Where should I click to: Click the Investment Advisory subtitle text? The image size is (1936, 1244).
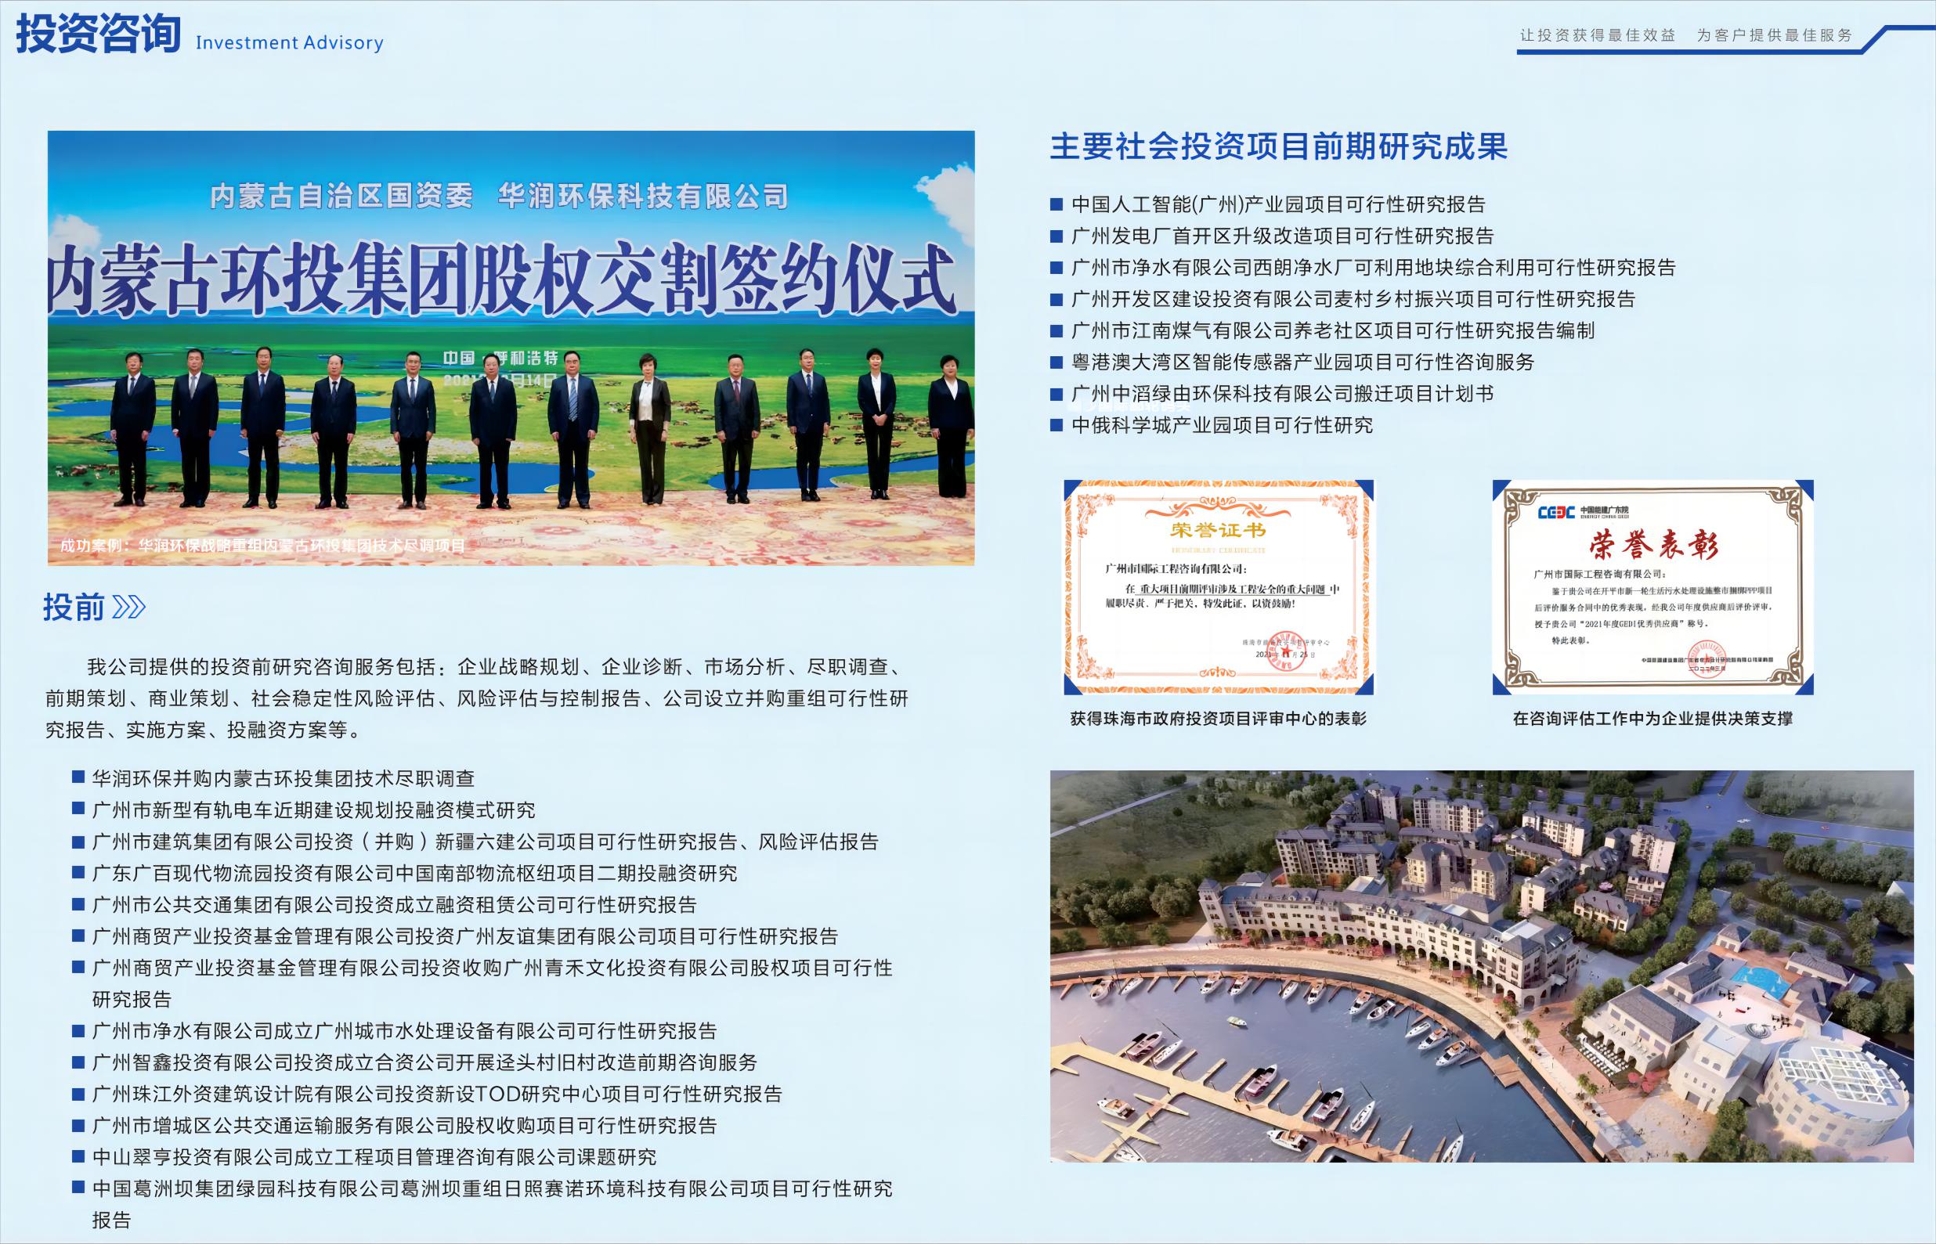click(289, 44)
